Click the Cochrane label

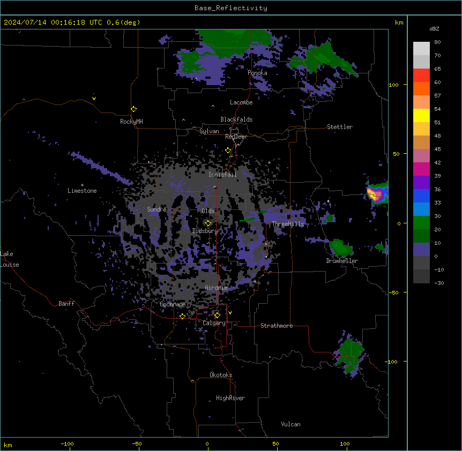point(173,304)
